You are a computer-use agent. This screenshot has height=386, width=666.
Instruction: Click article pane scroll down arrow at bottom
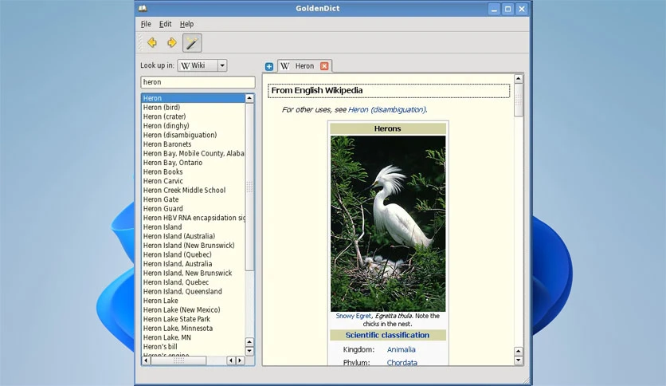click(518, 360)
